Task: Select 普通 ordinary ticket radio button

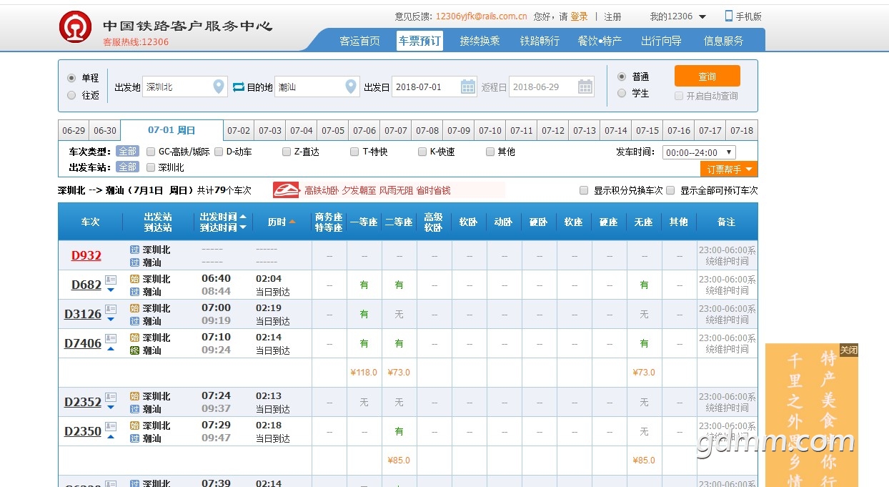Action: pos(621,77)
